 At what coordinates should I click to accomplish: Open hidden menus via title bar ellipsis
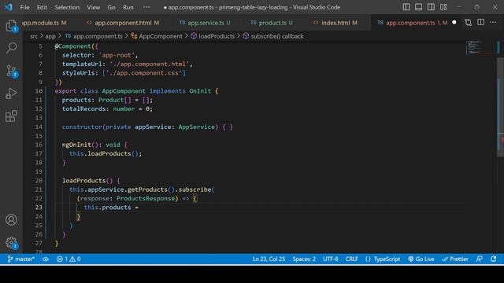click(x=146, y=7)
